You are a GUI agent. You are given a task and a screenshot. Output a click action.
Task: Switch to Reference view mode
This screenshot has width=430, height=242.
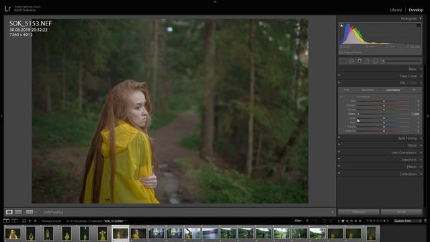[18, 212]
